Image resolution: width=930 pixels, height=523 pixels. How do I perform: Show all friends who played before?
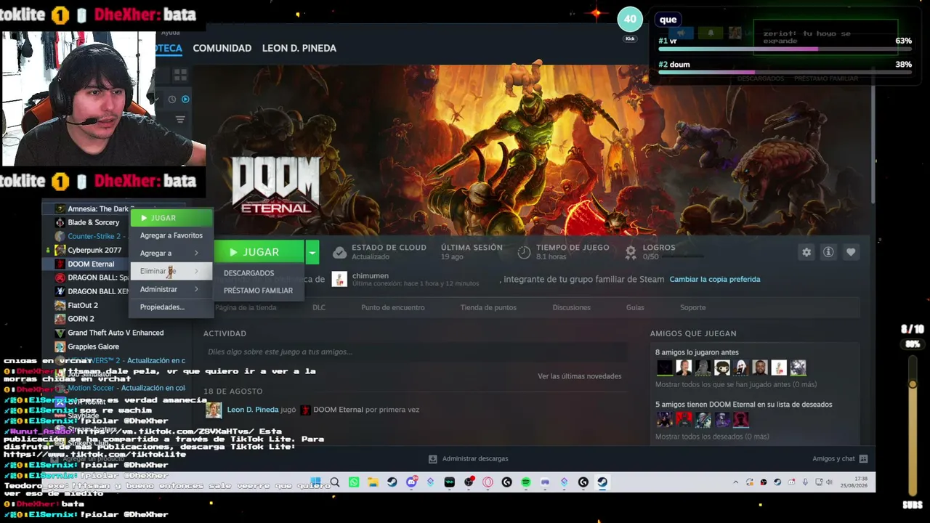pos(736,384)
